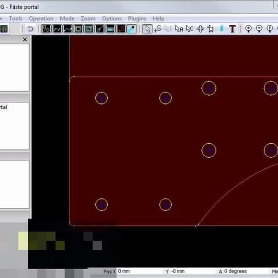Screen dimensions: 278x278
Task: Select the four-arrow move tool
Action: pos(200,29)
